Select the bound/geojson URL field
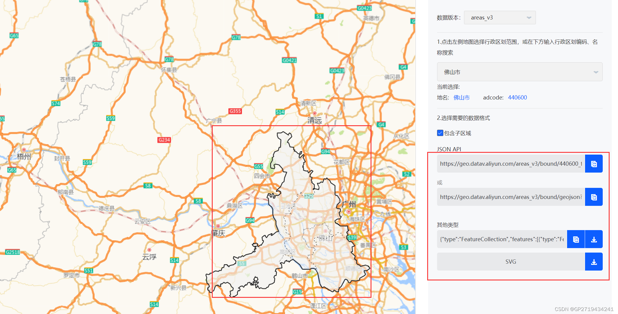This screenshot has width=618, height=314. pos(511,197)
